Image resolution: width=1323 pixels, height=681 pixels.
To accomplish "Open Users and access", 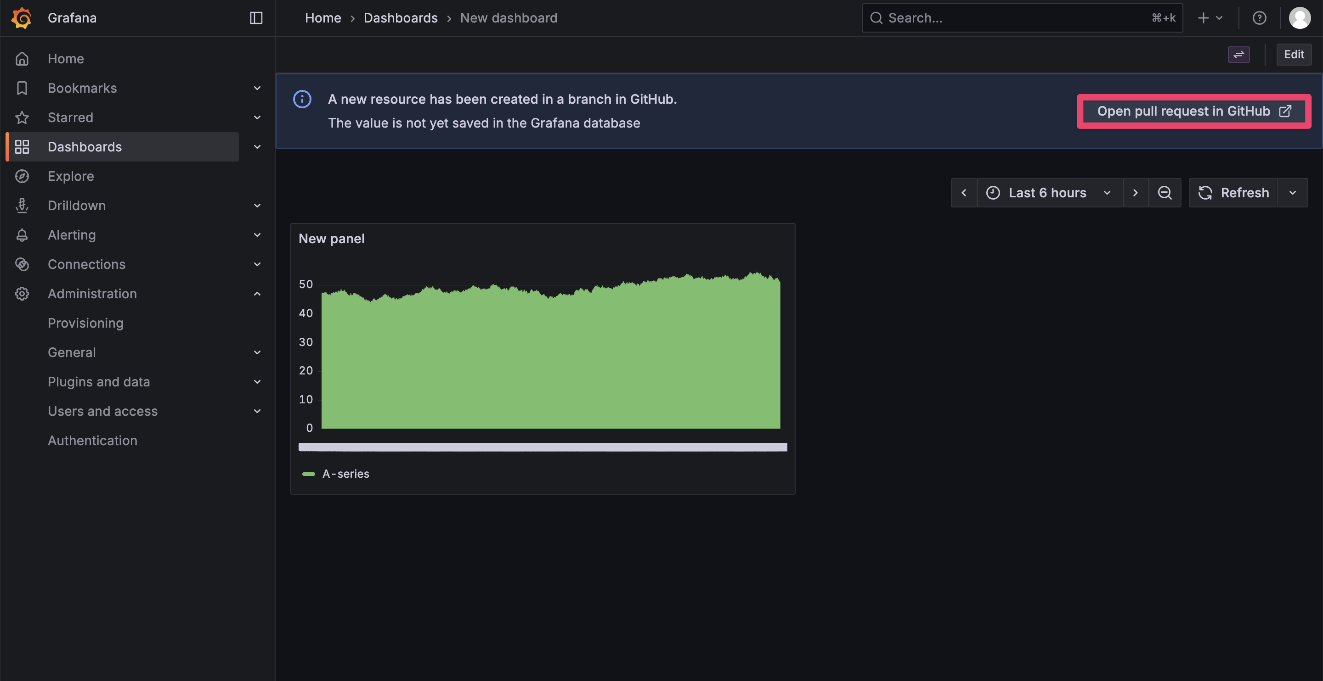I will click(103, 411).
